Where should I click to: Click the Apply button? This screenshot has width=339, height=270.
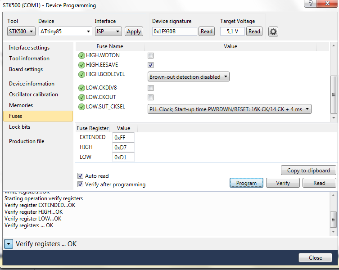pos(134,31)
